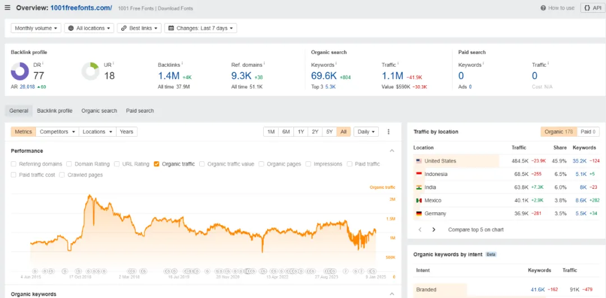Click the Google update marker near 9 Jan 2025

(x=373, y=271)
